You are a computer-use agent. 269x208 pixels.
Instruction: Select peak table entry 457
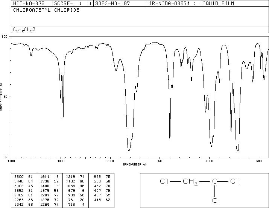[x=97, y=195]
